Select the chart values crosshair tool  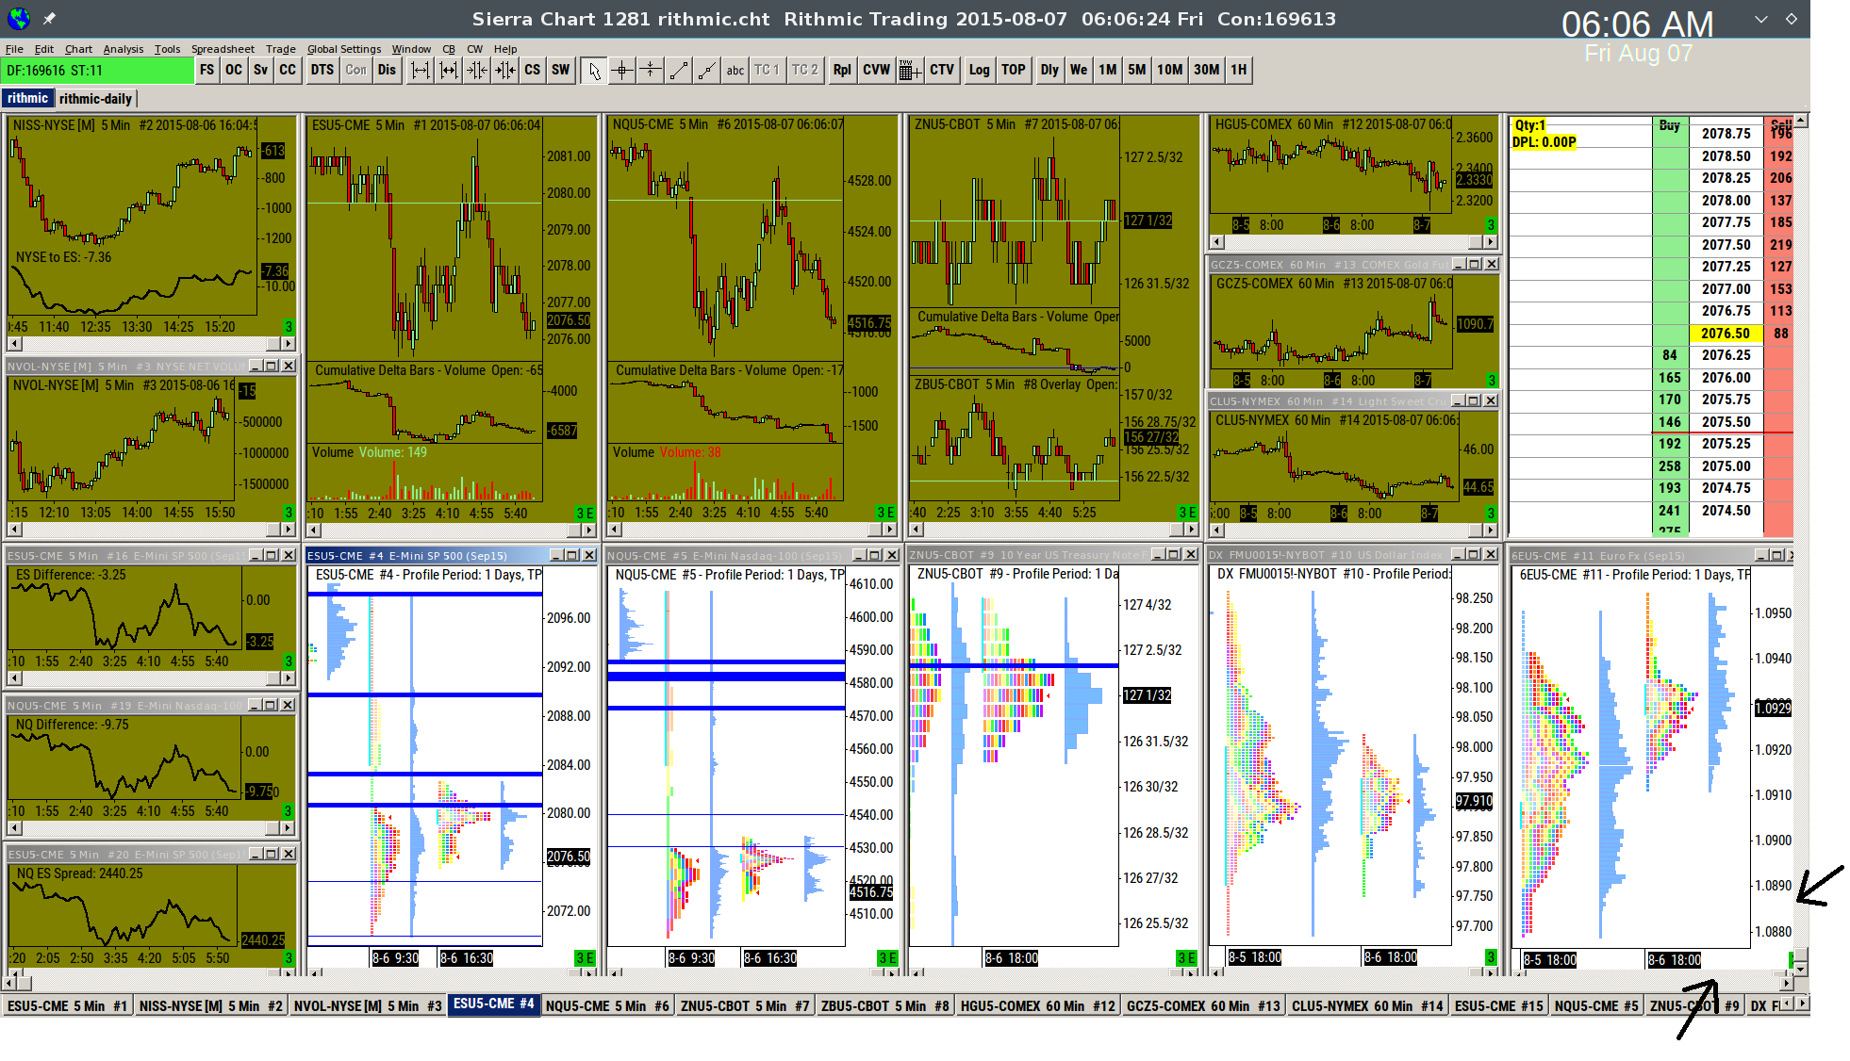pos(622,71)
